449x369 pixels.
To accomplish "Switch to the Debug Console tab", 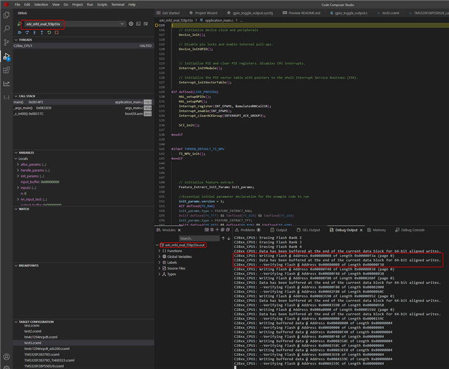I will 412,230.
